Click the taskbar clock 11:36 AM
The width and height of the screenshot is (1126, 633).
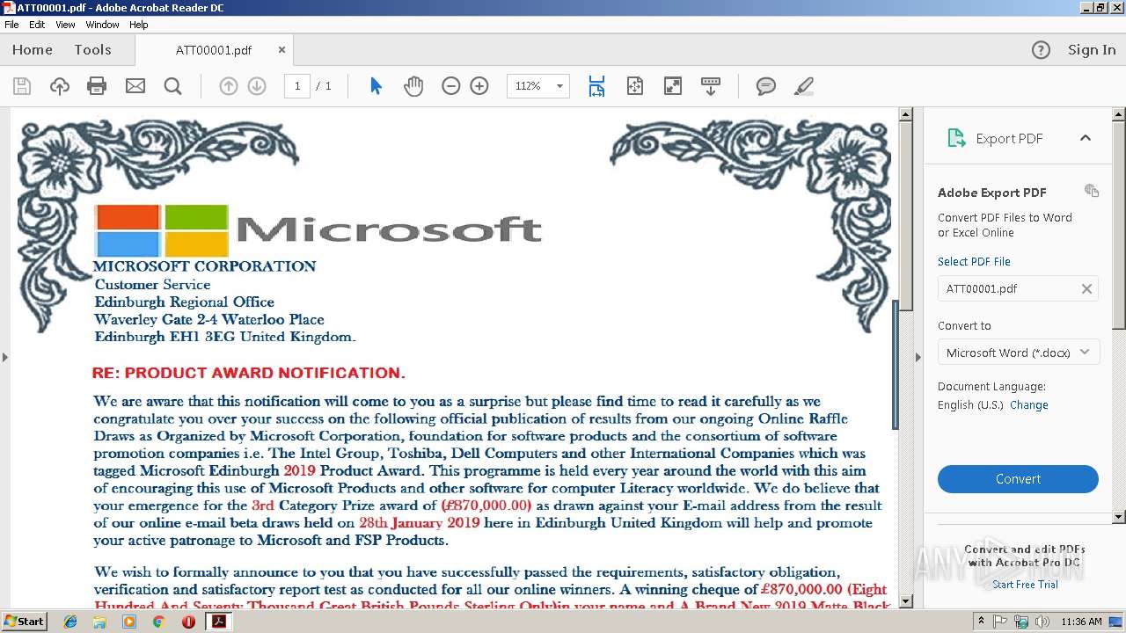1081,622
